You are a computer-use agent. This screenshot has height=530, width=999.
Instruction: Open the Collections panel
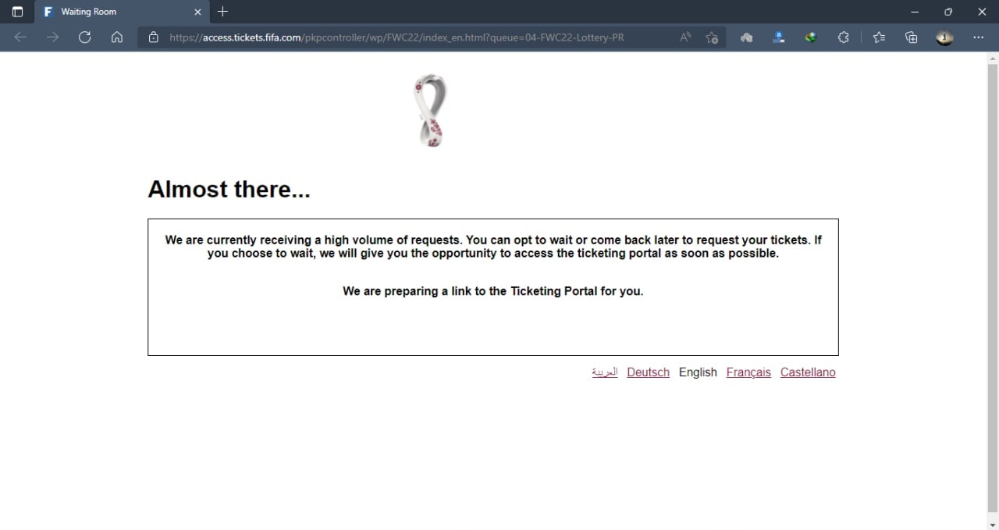[911, 37]
